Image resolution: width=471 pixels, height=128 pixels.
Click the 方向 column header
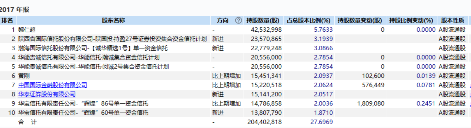pos(222,20)
